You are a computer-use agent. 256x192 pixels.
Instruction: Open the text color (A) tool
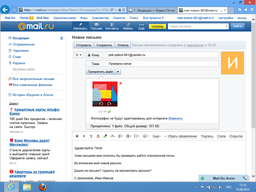click(x=98, y=136)
